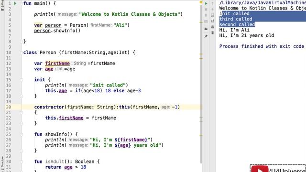Click the "init called" string in code
The image size is (306, 172).
tap(108, 85)
